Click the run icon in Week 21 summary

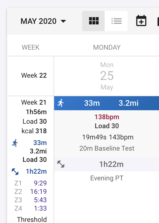click(x=15, y=143)
